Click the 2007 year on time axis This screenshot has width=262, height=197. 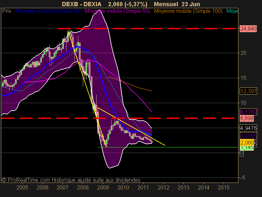(63, 187)
